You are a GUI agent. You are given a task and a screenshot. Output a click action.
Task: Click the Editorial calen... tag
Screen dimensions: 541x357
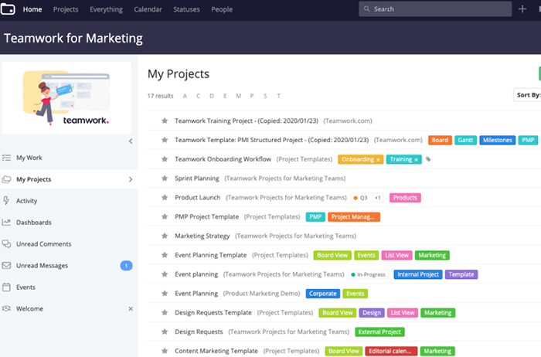tap(391, 351)
